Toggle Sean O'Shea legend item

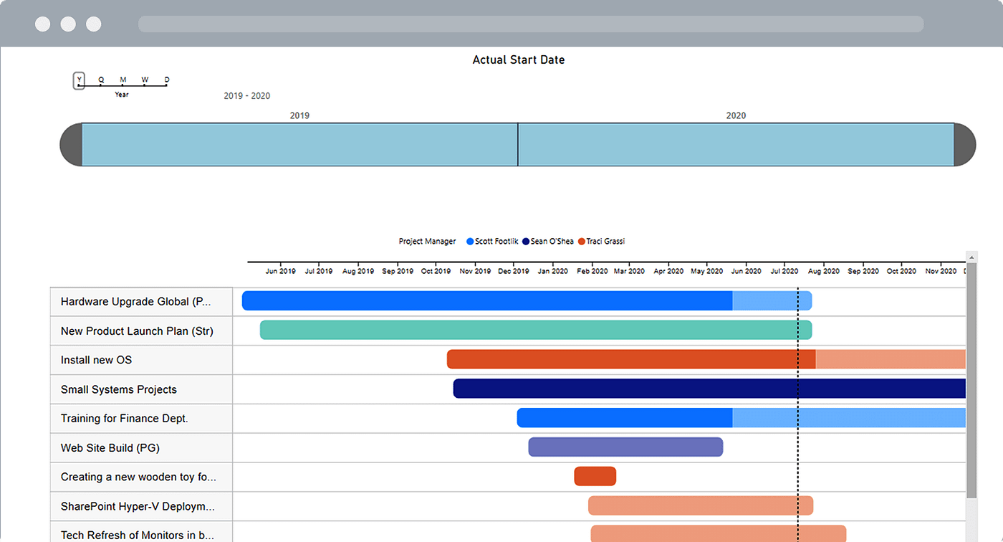tap(547, 241)
